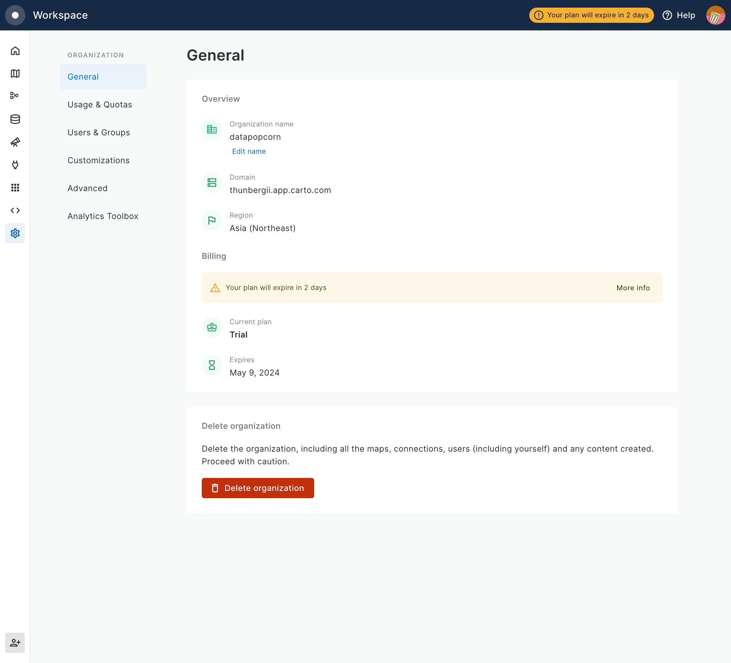Open the Maps icon in sidebar
731x663 pixels.
pos(15,74)
